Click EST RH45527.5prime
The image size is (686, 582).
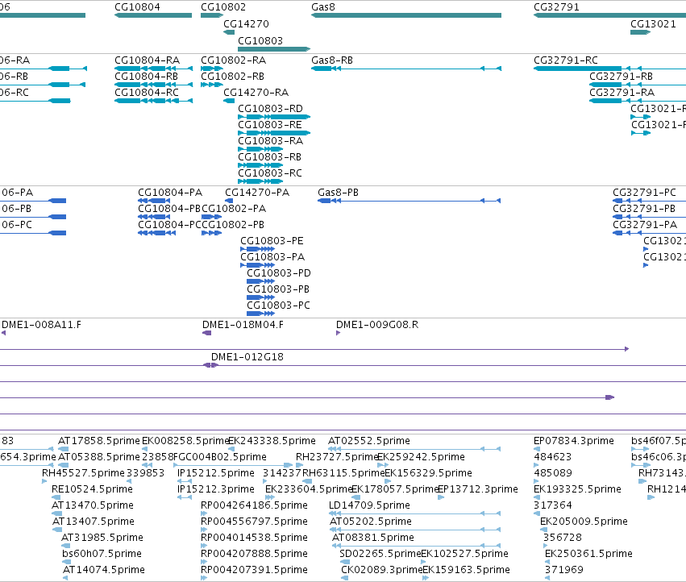[83, 473]
